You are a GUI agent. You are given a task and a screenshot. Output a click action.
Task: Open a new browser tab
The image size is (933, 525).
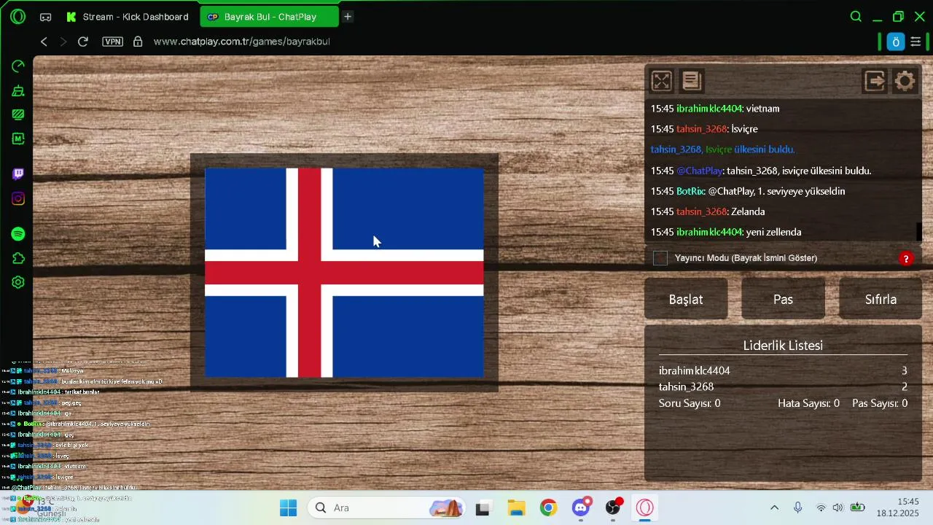tap(348, 17)
